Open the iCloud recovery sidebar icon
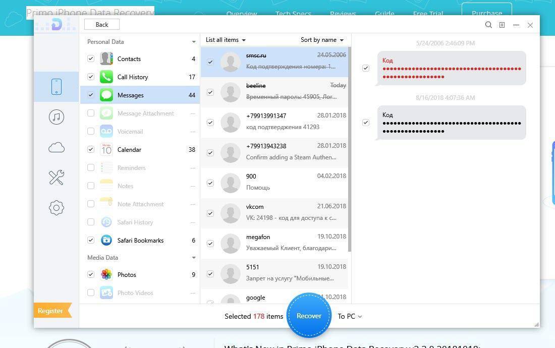This screenshot has width=555, height=348. tap(57, 147)
